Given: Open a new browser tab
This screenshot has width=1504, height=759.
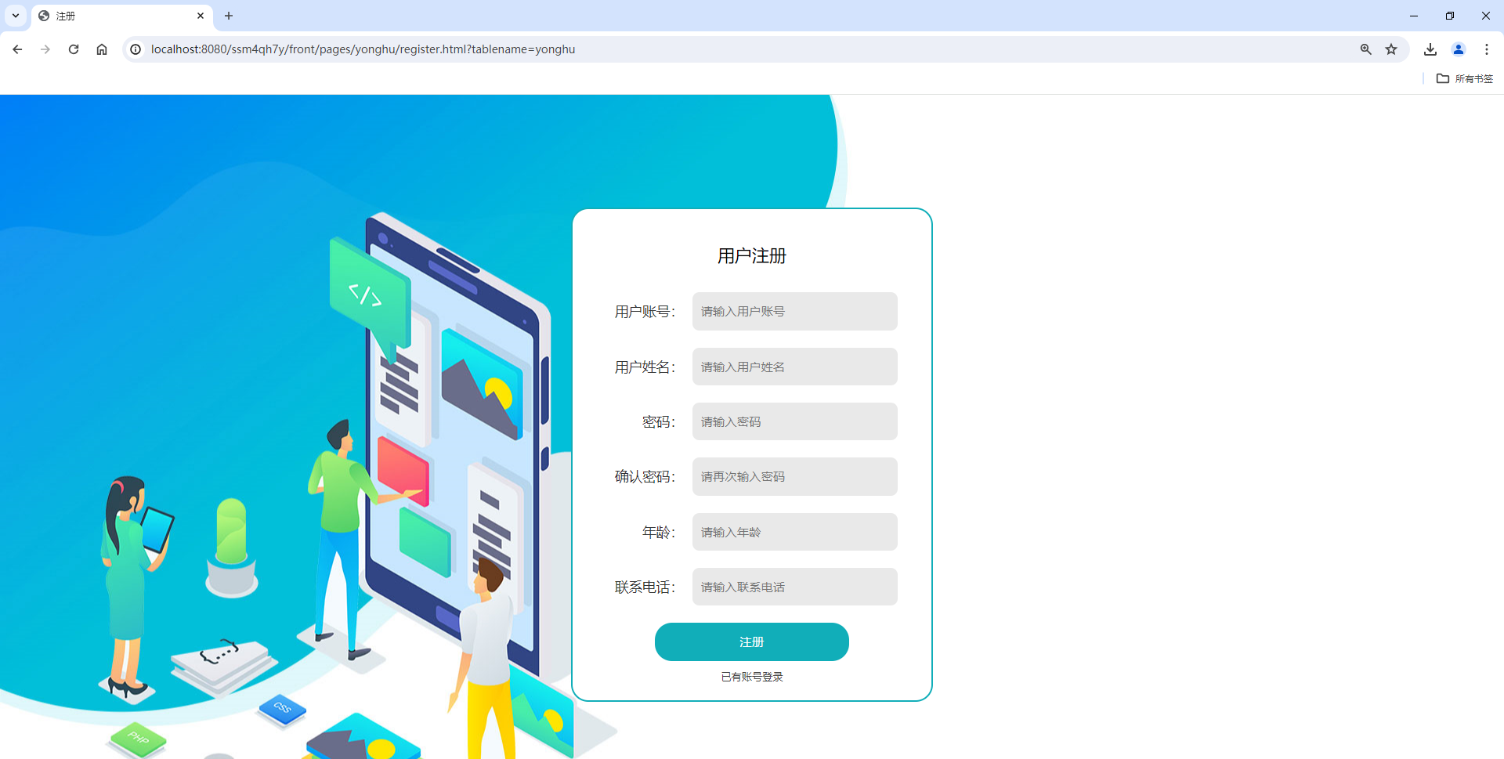Looking at the screenshot, I should 229,16.
